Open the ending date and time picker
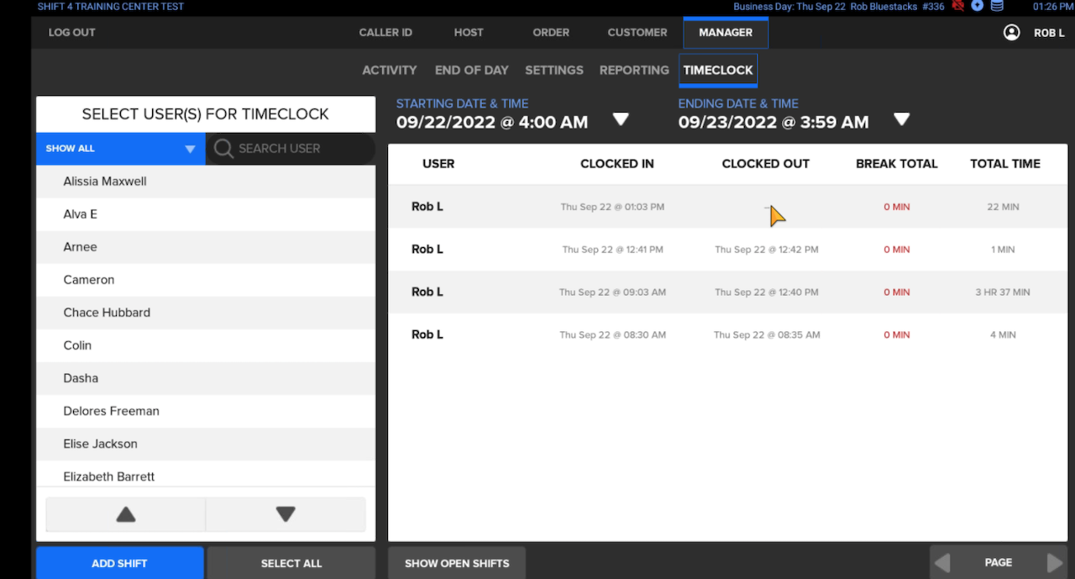Image resolution: width=1075 pixels, height=579 pixels. pyautogui.click(x=901, y=118)
